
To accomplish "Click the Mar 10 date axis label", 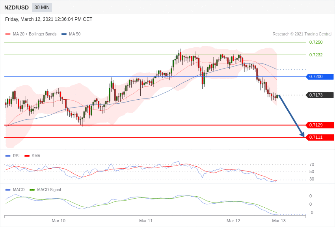I will point(59,221).
